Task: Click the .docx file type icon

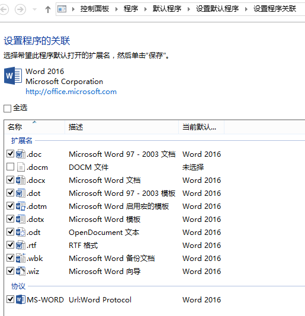Action: pos(21,180)
